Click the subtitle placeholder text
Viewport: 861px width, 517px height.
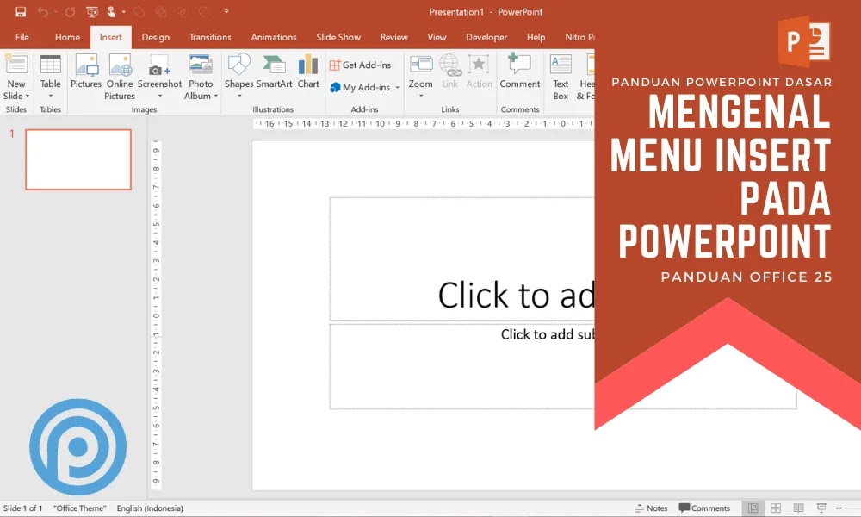(x=548, y=334)
